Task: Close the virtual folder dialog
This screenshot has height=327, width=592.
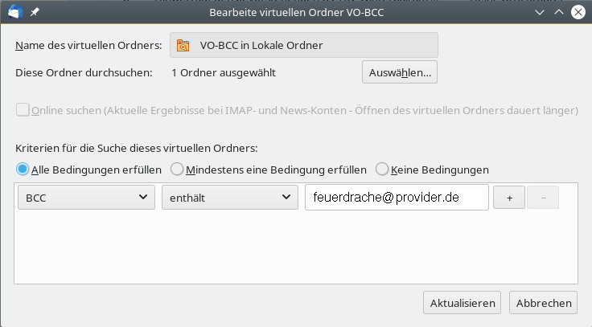Action: tap(578, 12)
